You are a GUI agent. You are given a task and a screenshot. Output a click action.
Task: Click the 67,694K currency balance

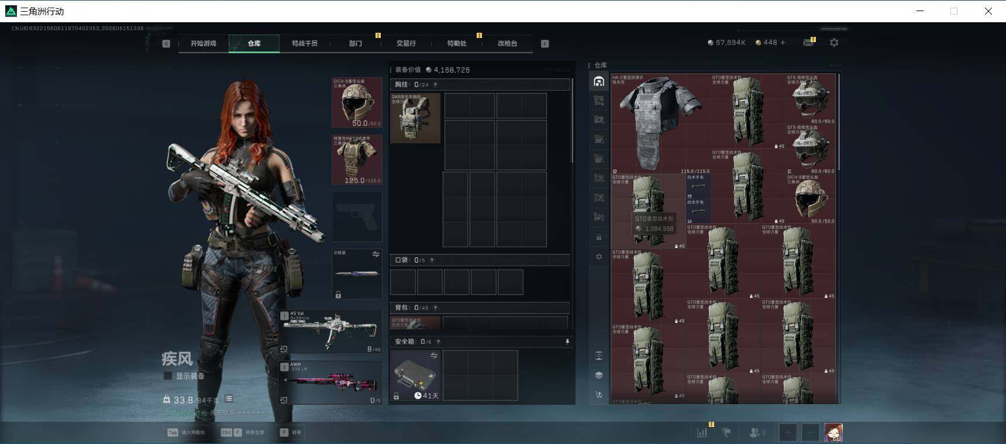[726, 43]
